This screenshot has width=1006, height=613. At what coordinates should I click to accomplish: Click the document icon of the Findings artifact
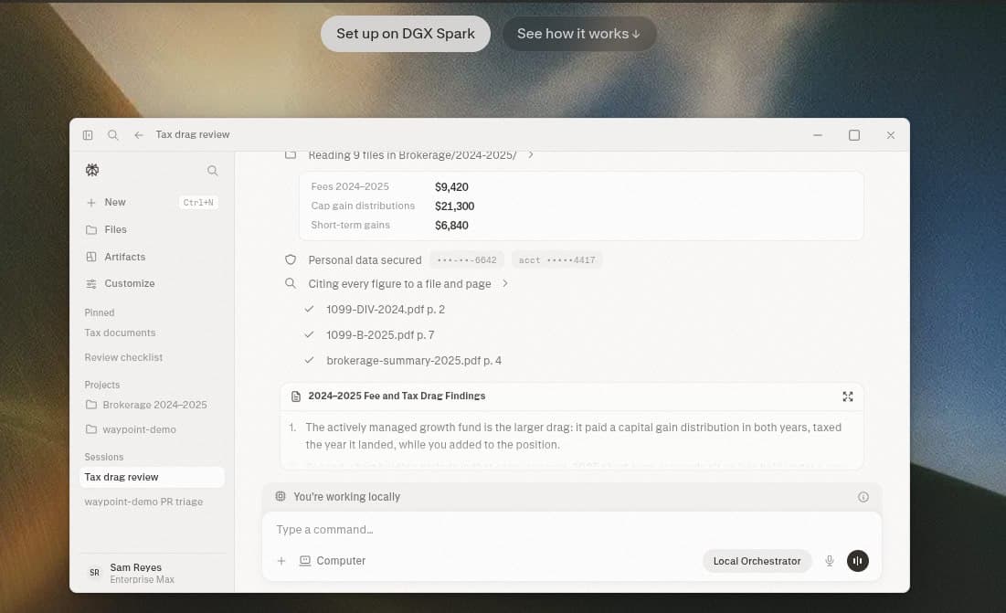pyautogui.click(x=296, y=396)
